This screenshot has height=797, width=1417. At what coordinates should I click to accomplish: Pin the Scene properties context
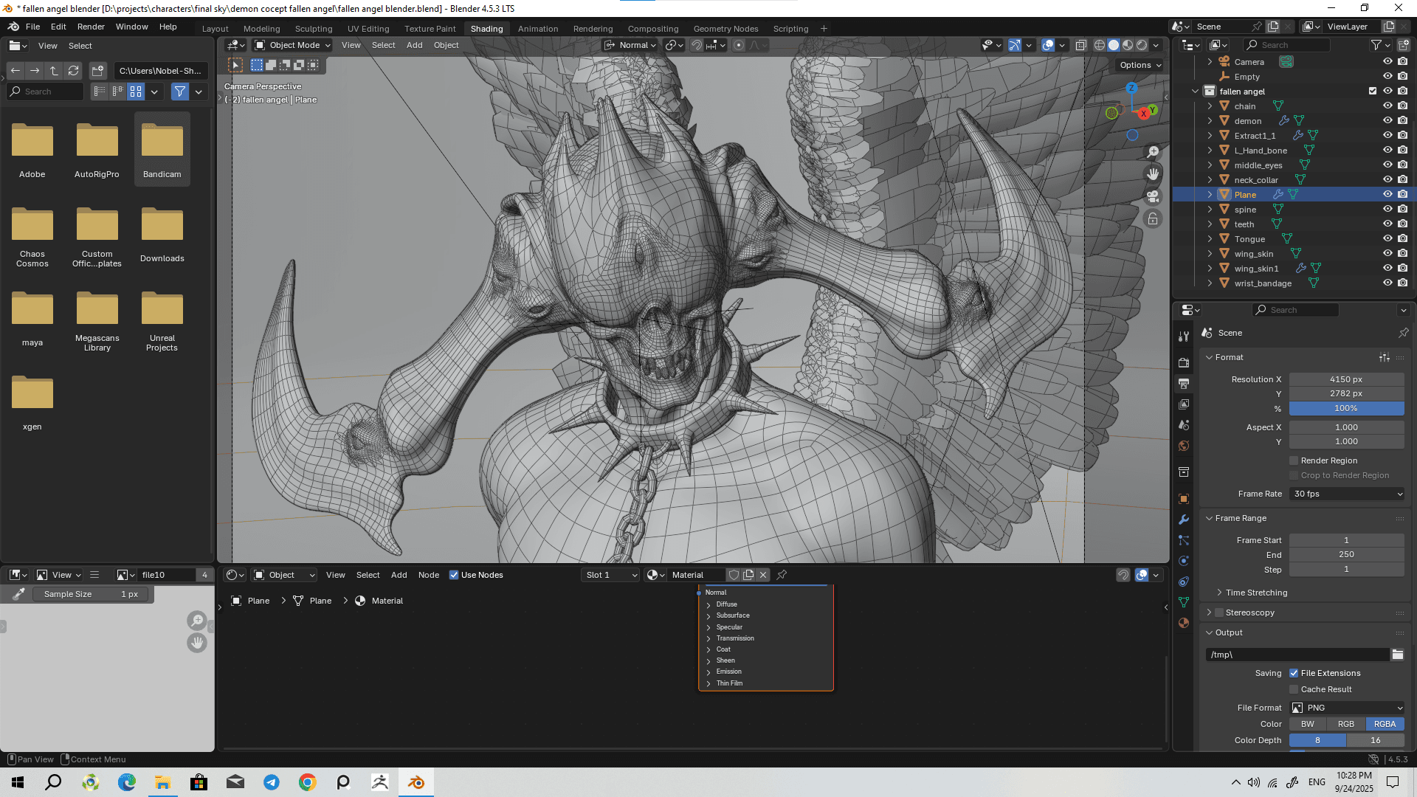(1403, 333)
